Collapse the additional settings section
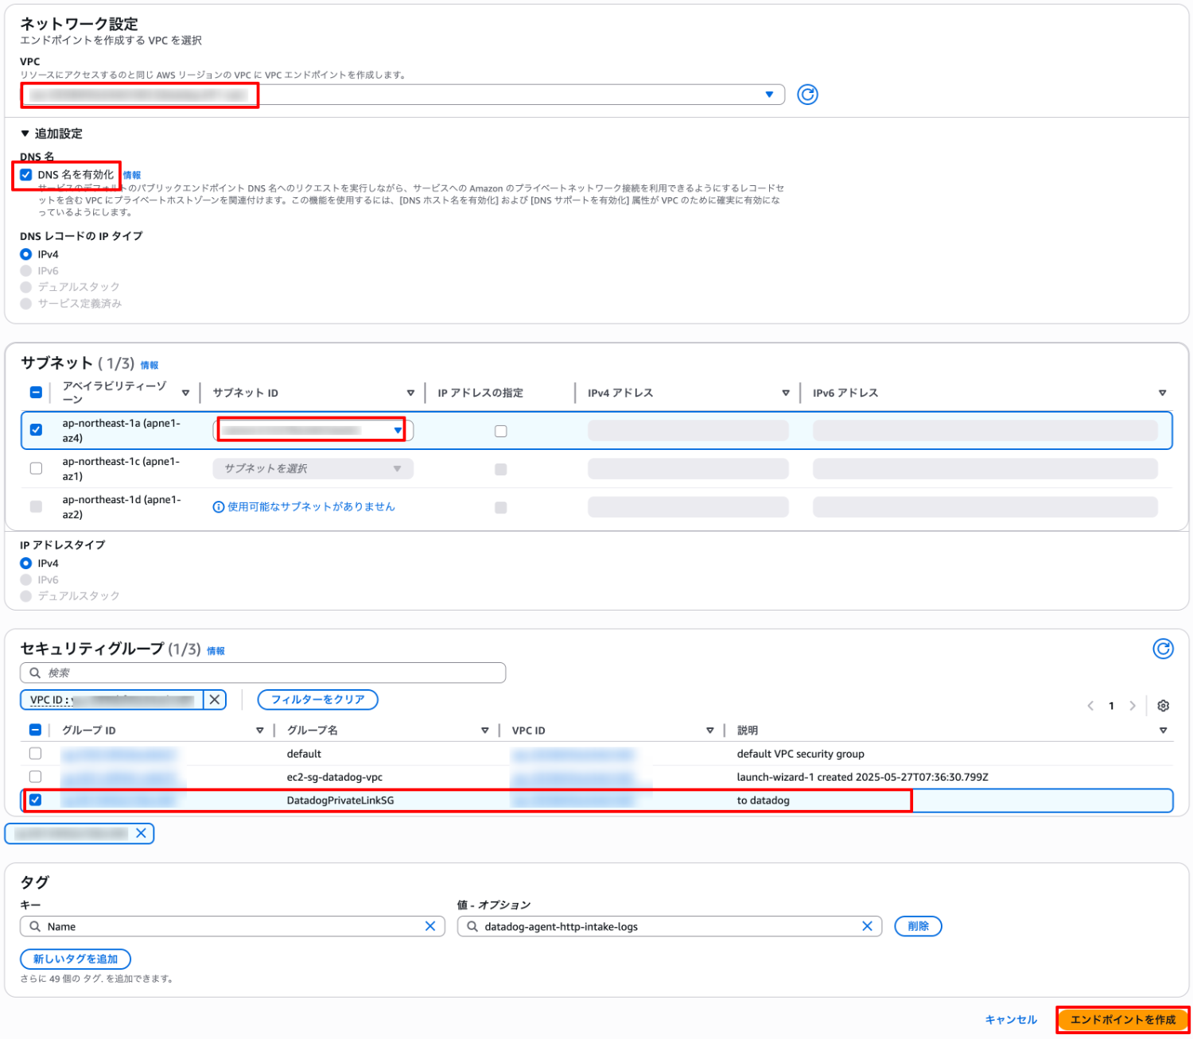This screenshot has height=1039, width=1193. [51, 134]
